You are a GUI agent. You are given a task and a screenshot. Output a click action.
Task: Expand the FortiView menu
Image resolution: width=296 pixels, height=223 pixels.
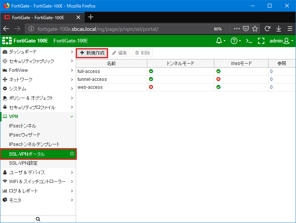(x=38, y=70)
